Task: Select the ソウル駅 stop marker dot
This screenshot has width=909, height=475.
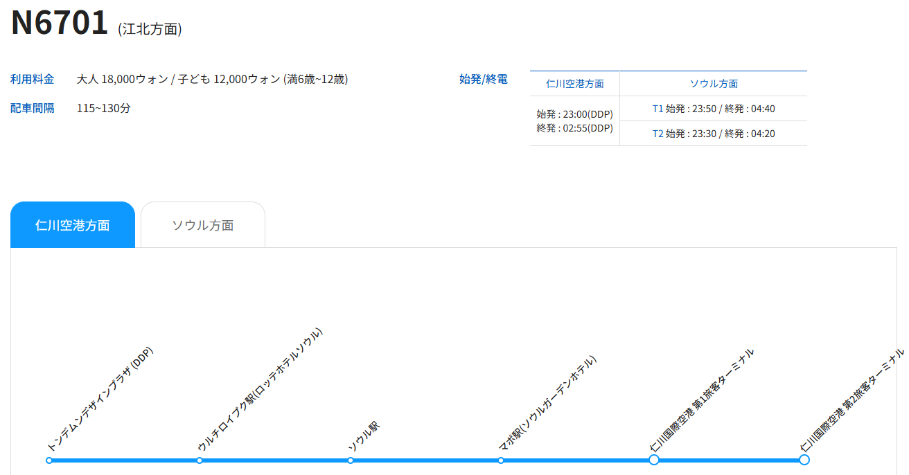Action: point(351,460)
